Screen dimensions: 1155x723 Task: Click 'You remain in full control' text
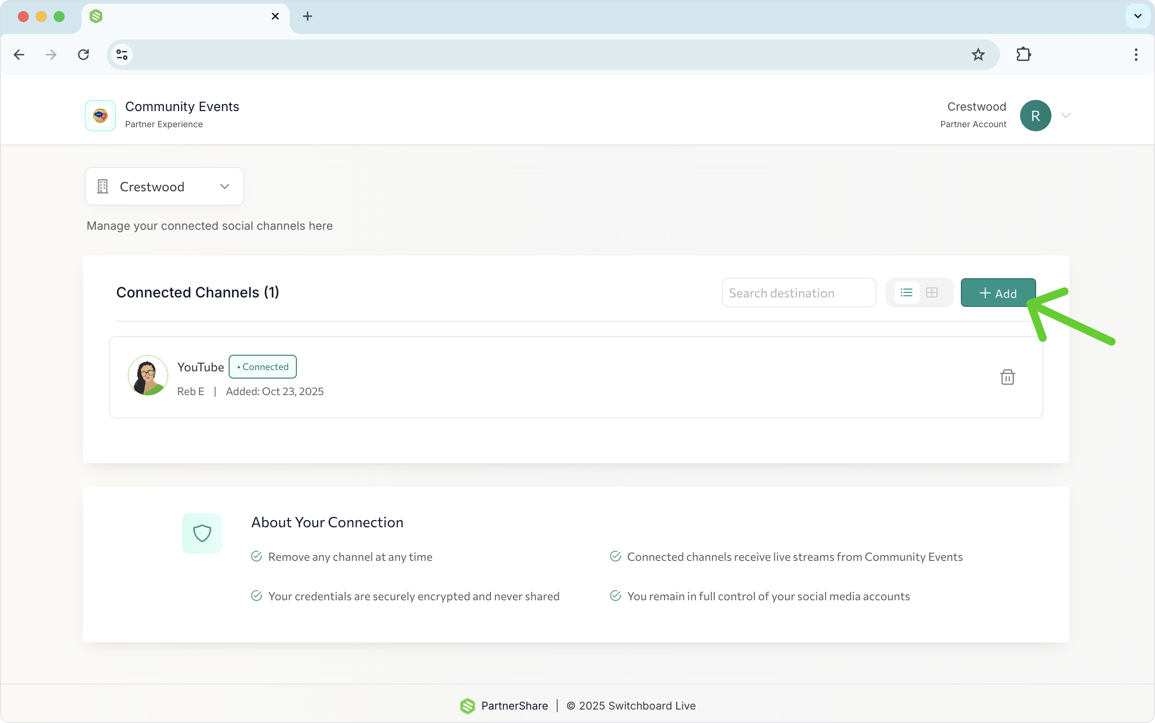click(769, 596)
